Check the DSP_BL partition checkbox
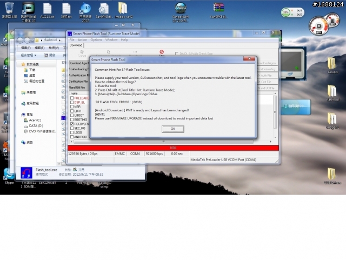346x260 pixels. [x=72, y=102]
